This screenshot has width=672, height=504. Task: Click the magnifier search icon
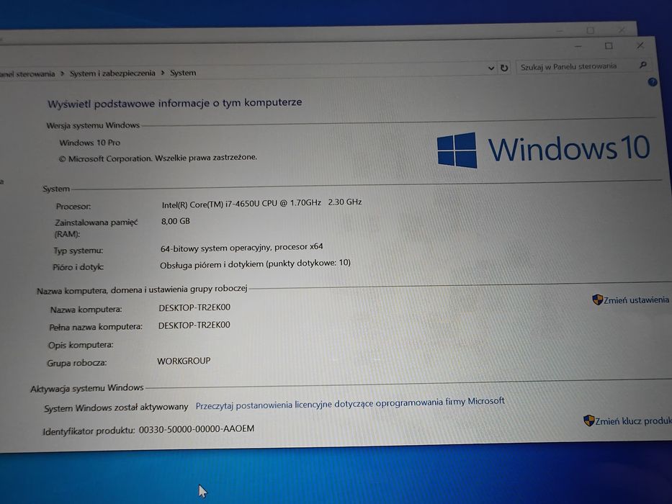pos(643,65)
